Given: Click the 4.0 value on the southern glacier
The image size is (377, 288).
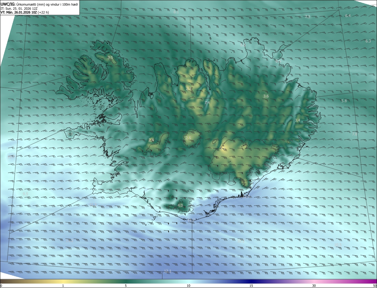Looking at the screenshot, I should click(x=180, y=205).
